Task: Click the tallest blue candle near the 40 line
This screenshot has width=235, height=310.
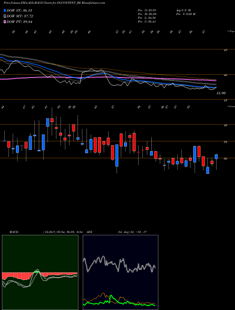Action: point(47,123)
